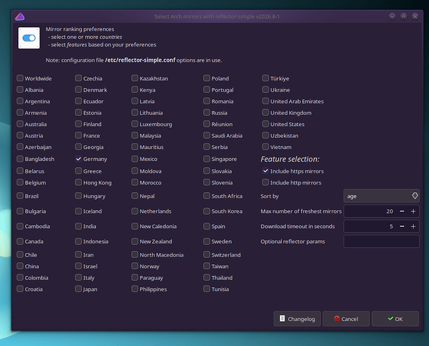429x346 pixels.
Task: Check the Mexico checkbox
Action: point(135,159)
